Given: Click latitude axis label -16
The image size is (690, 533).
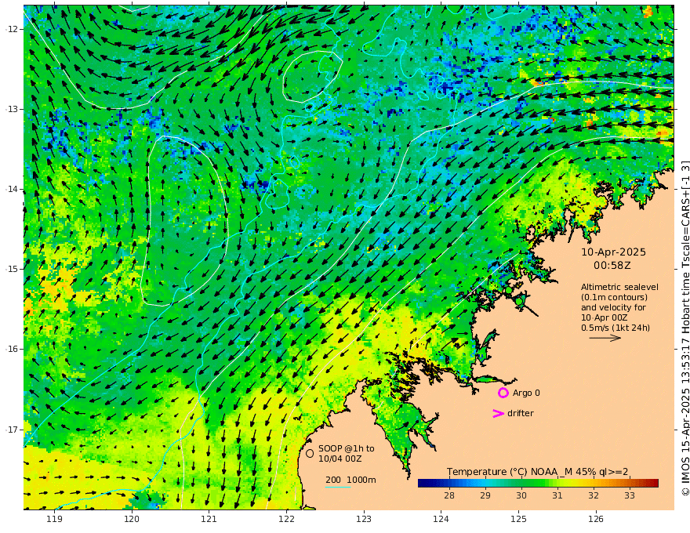Looking at the screenshot, I should pos(13,349).
